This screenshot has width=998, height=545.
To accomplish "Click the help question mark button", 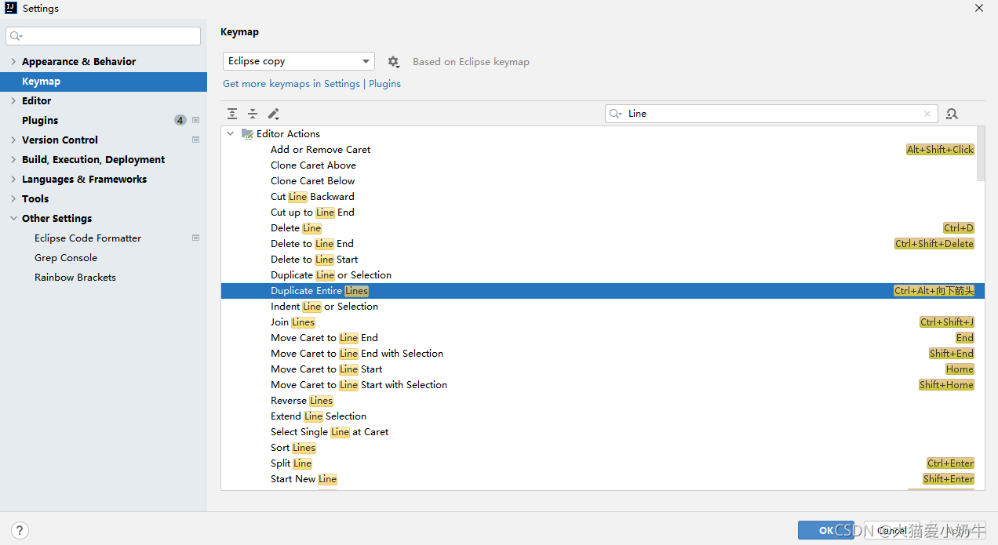I will 20,530.
